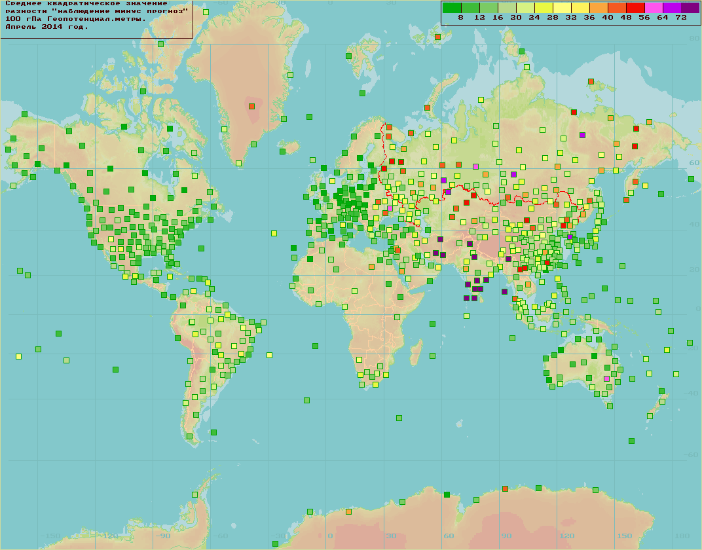Click the dark purple legend swatch above 72
The width and height of the screenshot is (702, 550).
click(x=690, y=8)
